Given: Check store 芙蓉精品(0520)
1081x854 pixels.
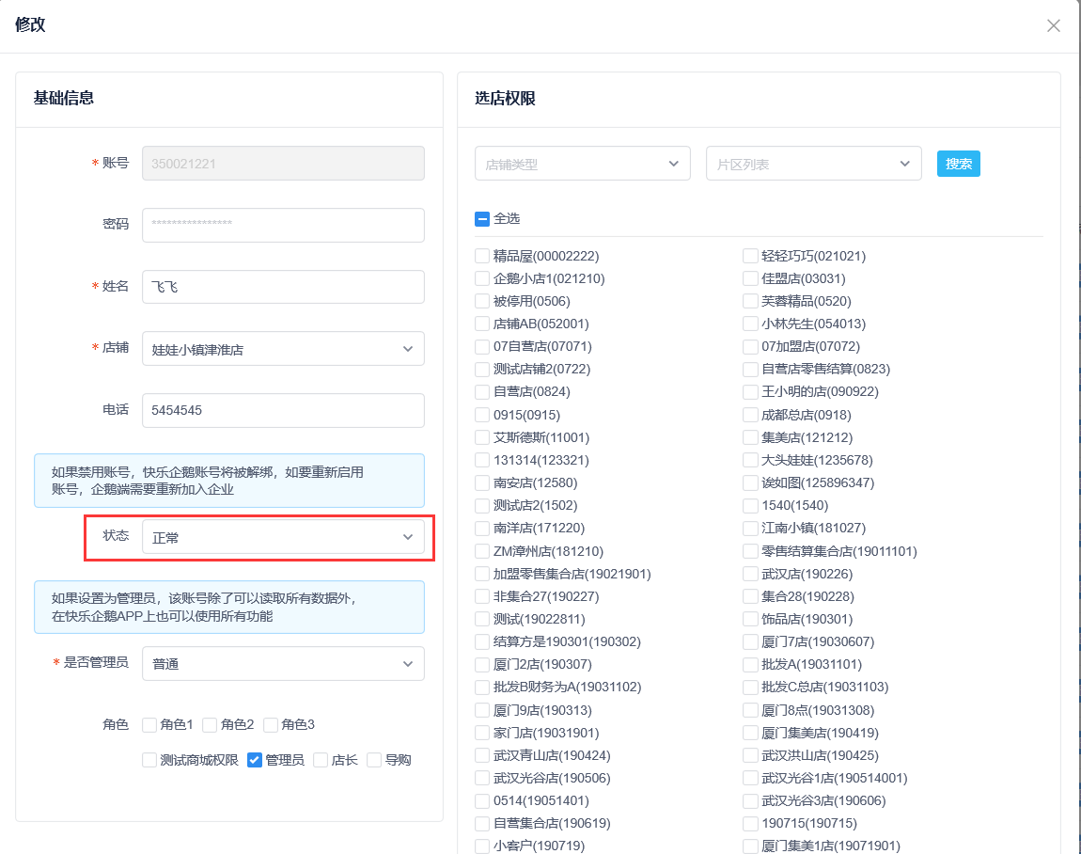Looking at the screenshot, I should (750, 302).
